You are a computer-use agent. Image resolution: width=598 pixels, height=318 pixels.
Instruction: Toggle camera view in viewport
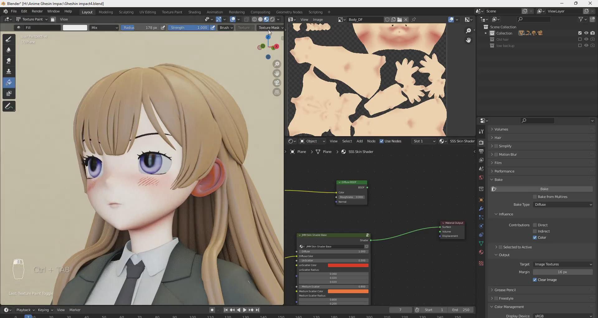(277, 83)
